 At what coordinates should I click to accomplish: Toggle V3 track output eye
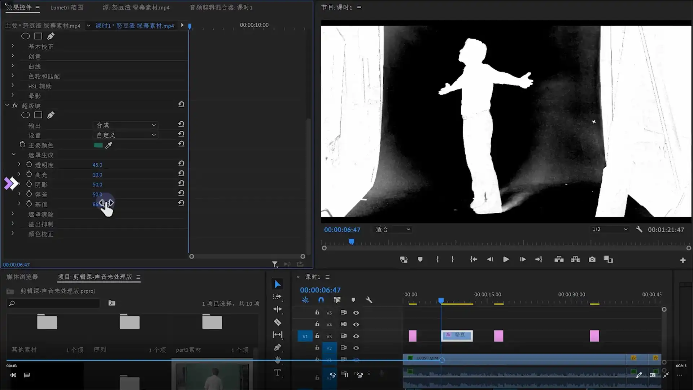(356, 336)
